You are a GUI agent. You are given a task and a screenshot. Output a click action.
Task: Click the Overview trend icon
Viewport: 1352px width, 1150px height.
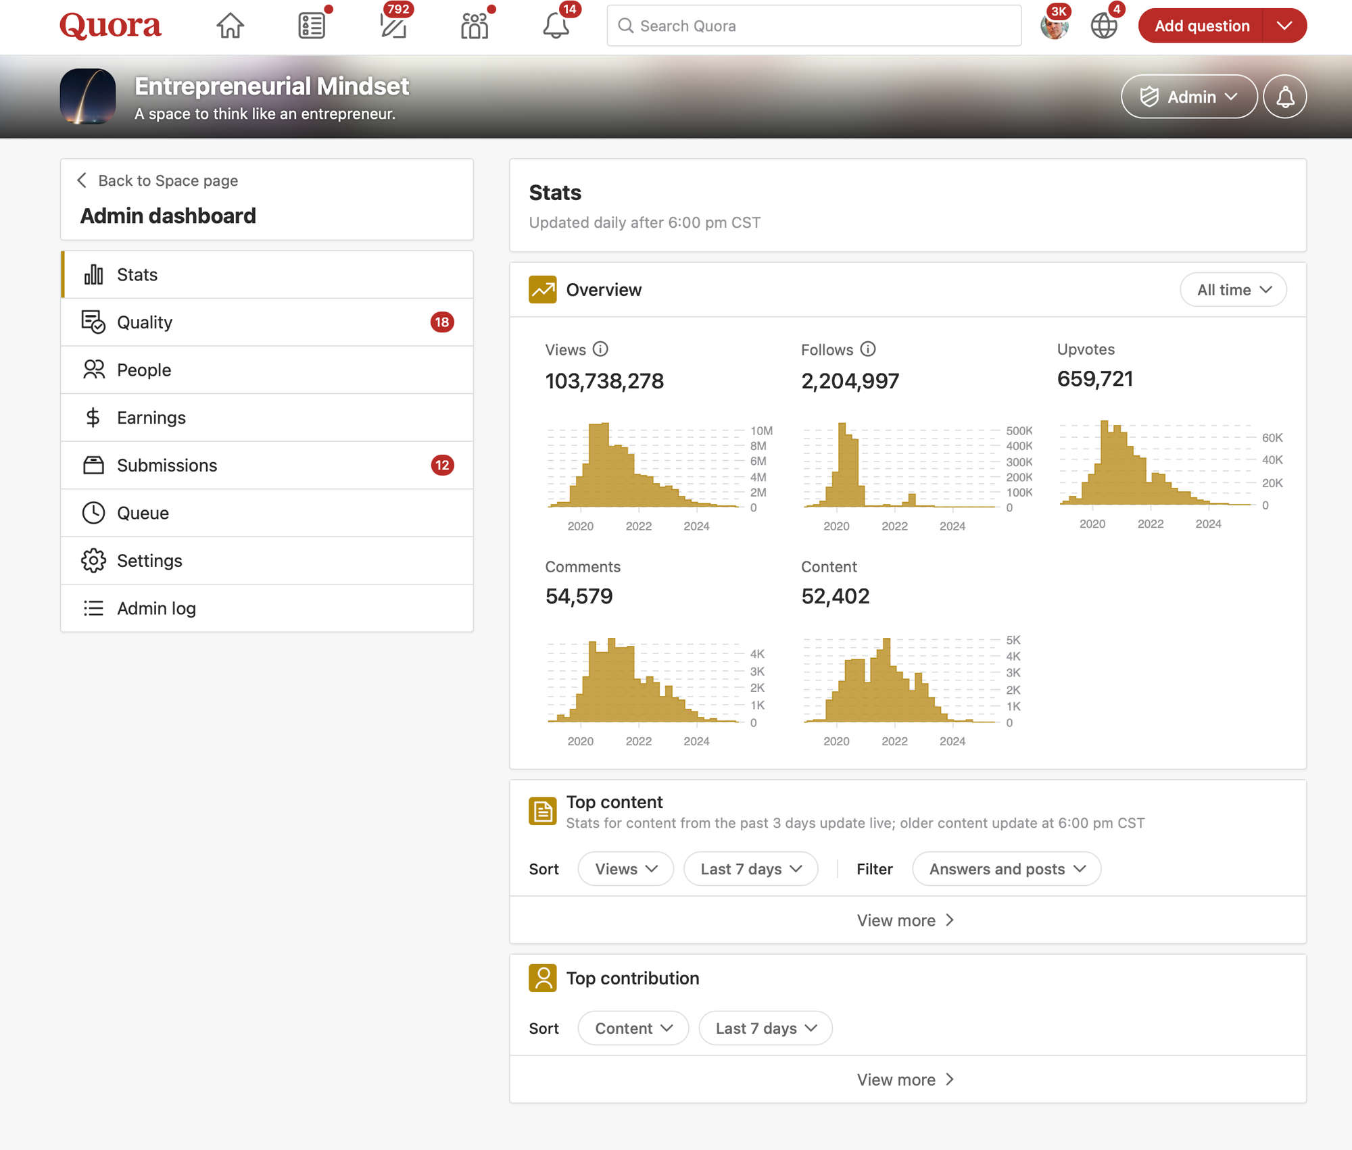(x=542, y=290)
